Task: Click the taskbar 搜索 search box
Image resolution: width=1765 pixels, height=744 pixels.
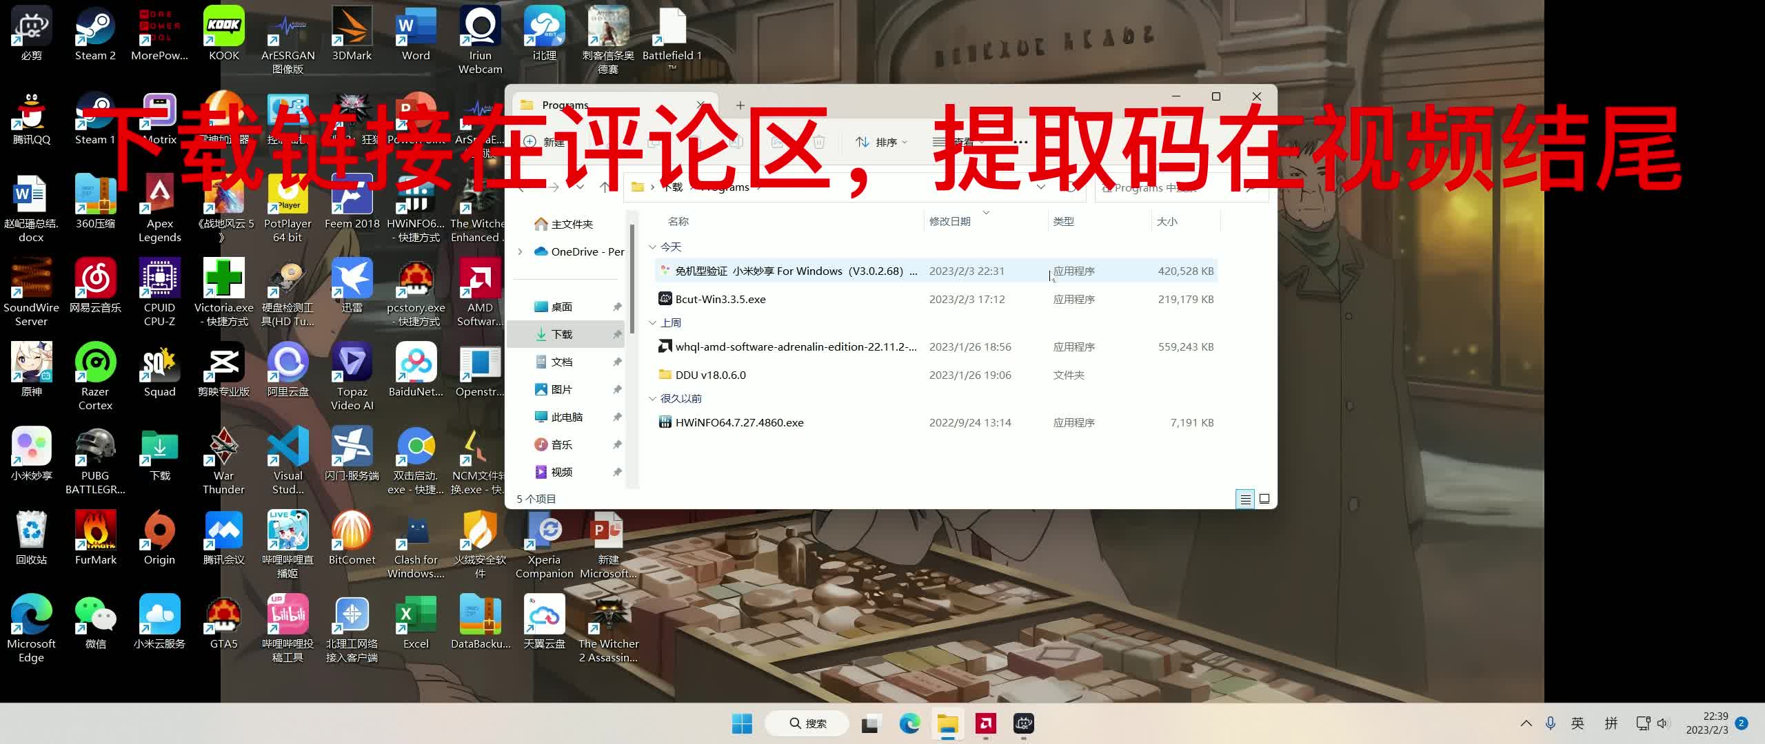Action: click(x=807, y=723)
